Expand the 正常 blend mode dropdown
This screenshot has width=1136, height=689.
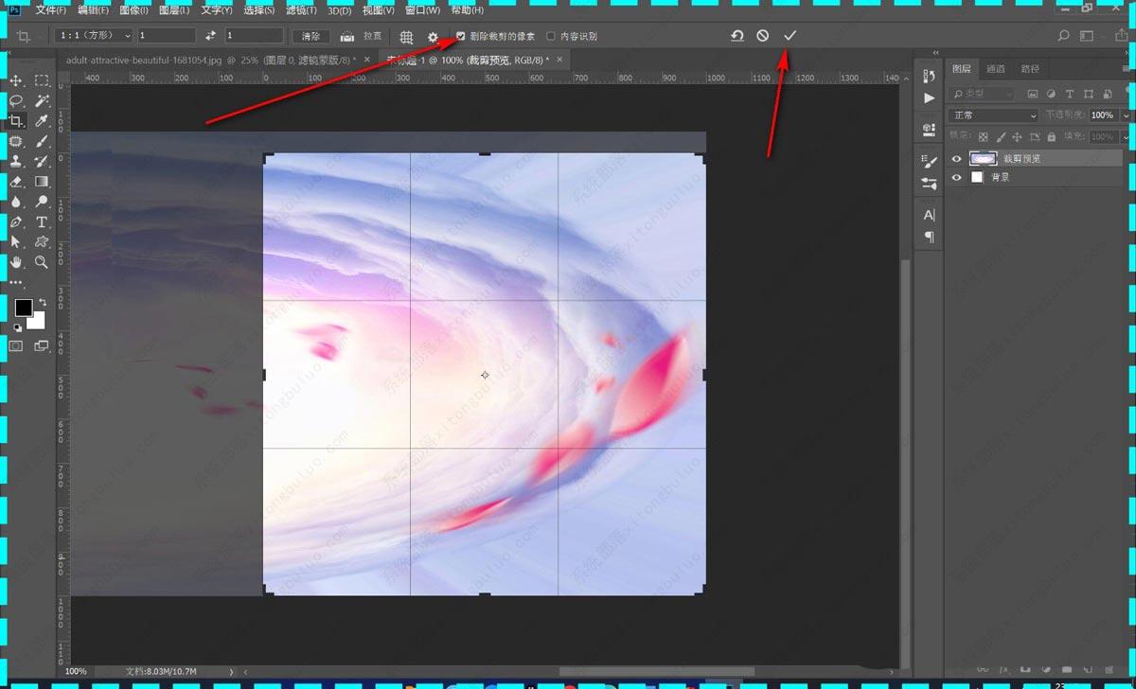993,115
